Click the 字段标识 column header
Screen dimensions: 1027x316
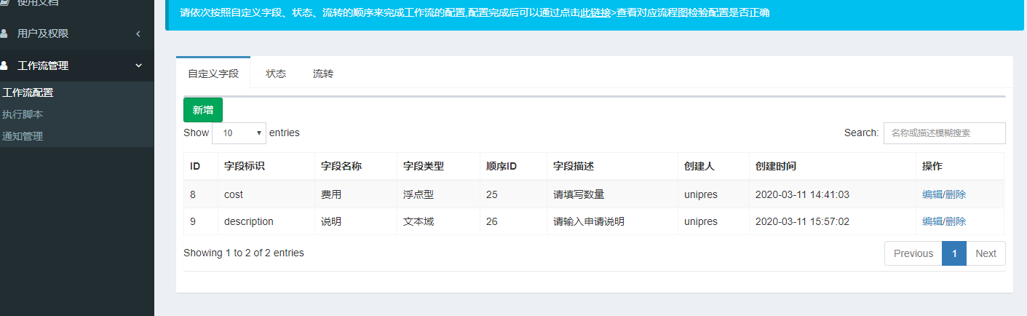(266, 167)
